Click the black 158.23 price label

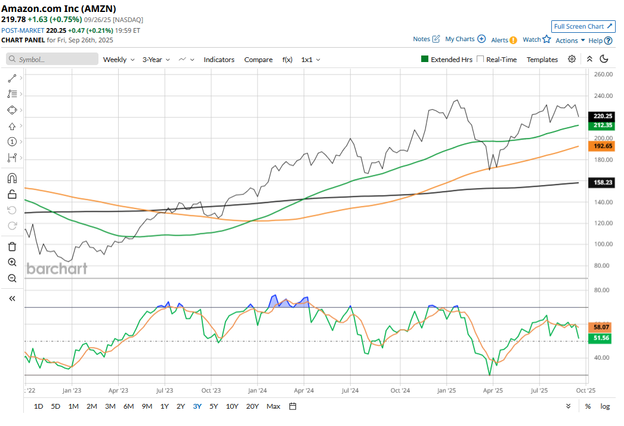click(602, 183)
